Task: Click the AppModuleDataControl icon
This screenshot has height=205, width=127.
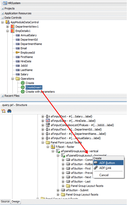Action: (x=8, y=22)
